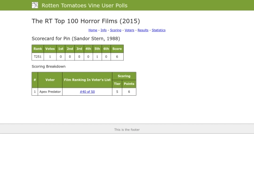Open the Rotten Tomatoes Vine User Polls title
Viewport: 254px width, 190px height.
pyautogui.click(x=85, y=6)
